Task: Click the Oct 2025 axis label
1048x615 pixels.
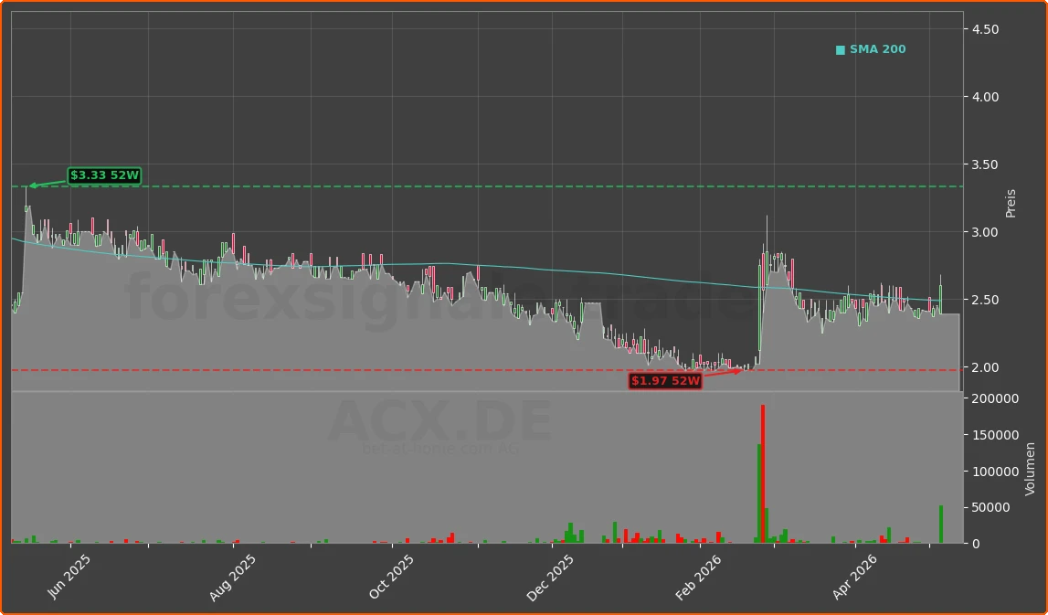Action: (x=391, y=577)
